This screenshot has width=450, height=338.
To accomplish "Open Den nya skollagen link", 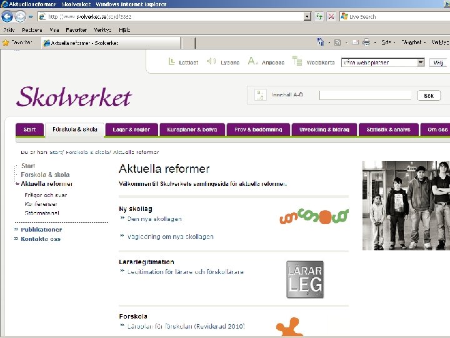I will click(154, 219).
